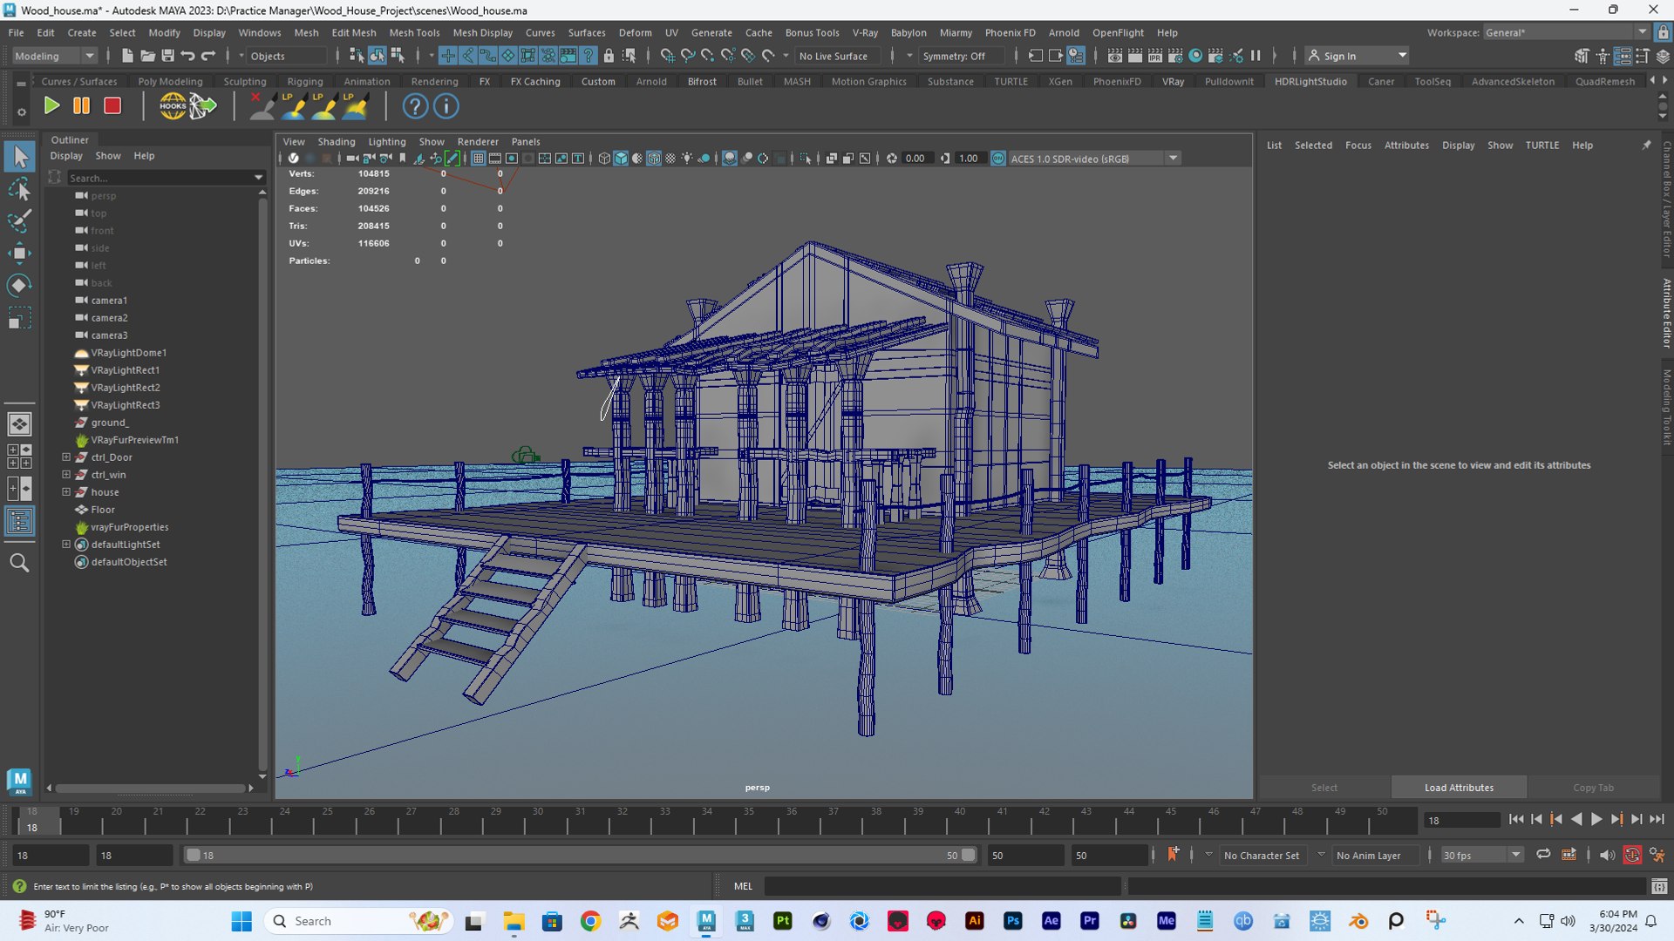1674x941 pixels.
Task: Toggle audio mute speaker icon
Action: pos(1607,855)
